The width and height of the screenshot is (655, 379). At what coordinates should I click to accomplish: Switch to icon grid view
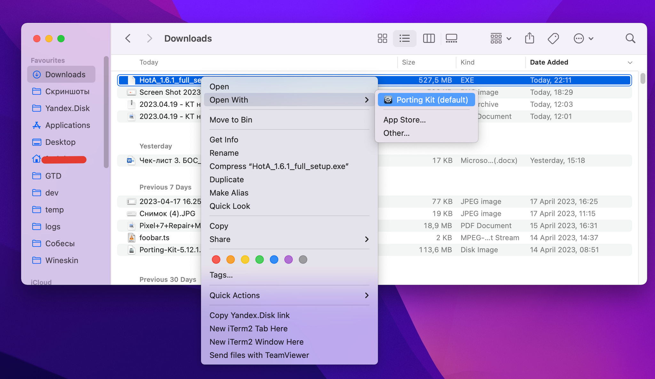tap(382, 38)
